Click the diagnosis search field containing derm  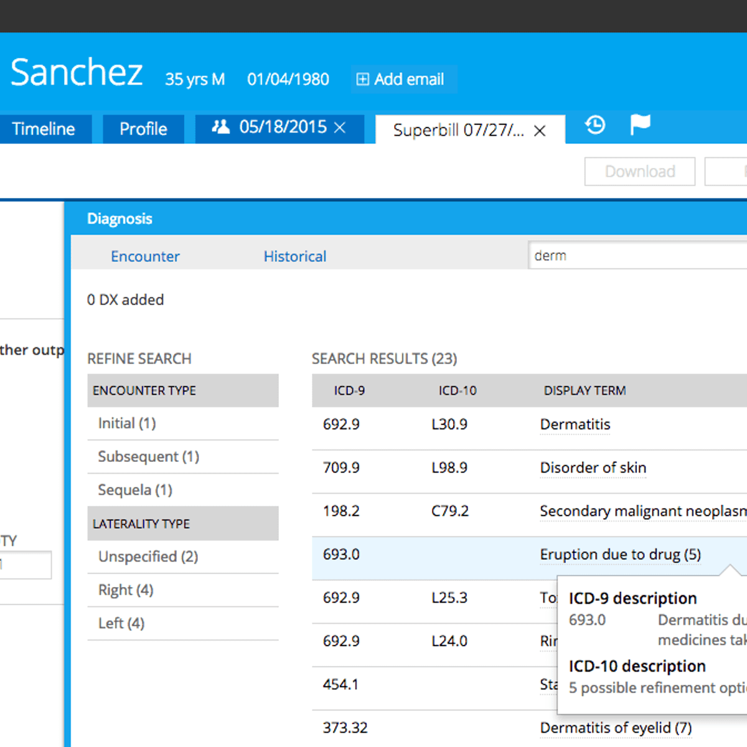tap(635, 256)
